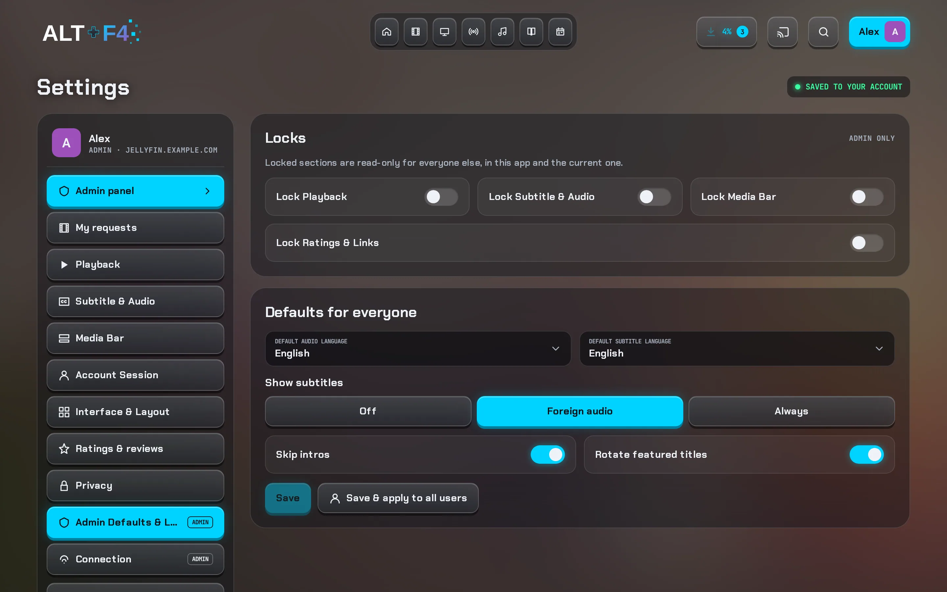Screen dimensions: 947x592
Task: Enable Lock Ratings & Links switch
Action: point(866,243)
